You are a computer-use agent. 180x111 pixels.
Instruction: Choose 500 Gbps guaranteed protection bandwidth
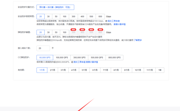(x=91, y=17)
